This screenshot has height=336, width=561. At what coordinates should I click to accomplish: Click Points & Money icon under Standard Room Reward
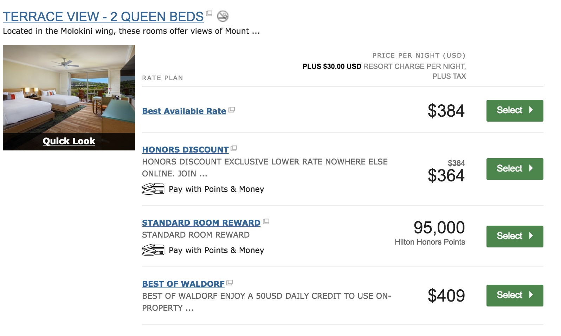(x=153, y=250)
